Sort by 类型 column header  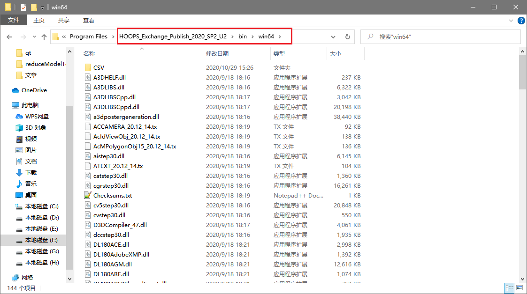click(x=279, y=54)
